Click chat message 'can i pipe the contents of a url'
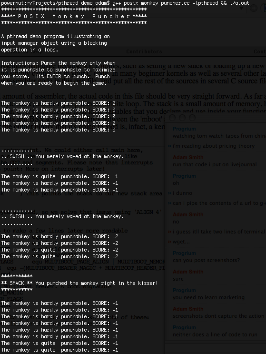The height and width of the screenshot is (354, 266). [x=219, y=203]
